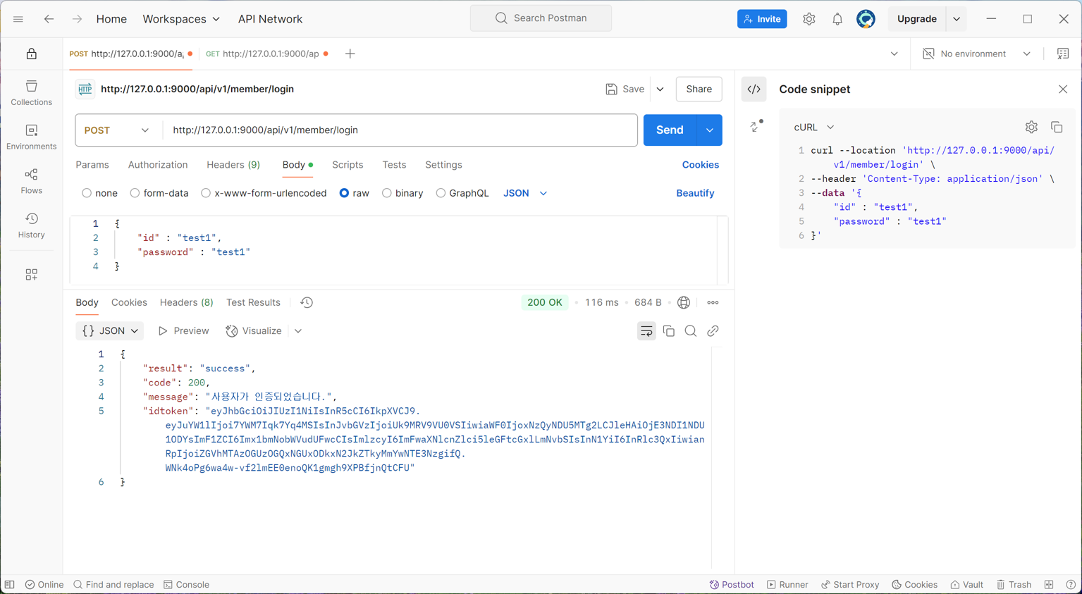Open the cURL language dropdown
Image resolution: width=1082 pixels, height=594 pixels.
[x=814, y=128]
